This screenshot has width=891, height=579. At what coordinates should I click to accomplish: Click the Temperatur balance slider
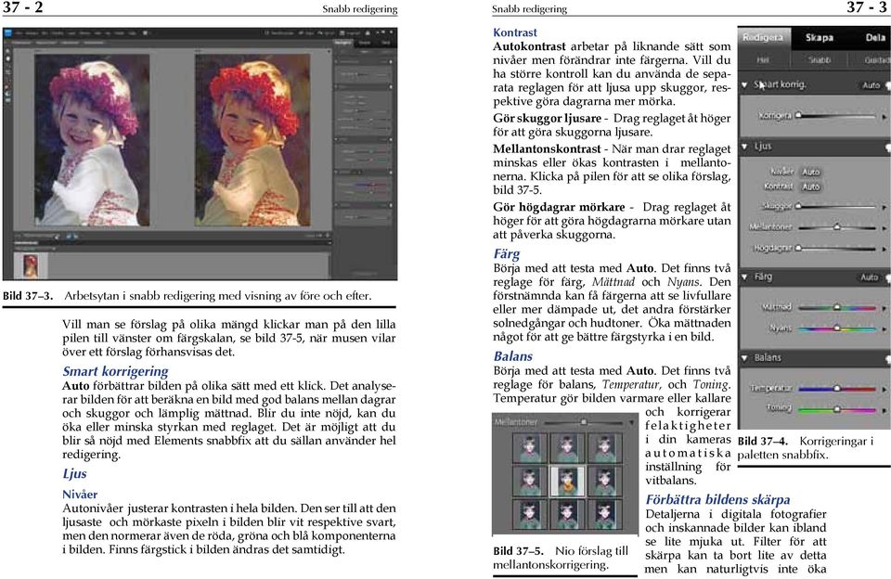coord(836,389)
